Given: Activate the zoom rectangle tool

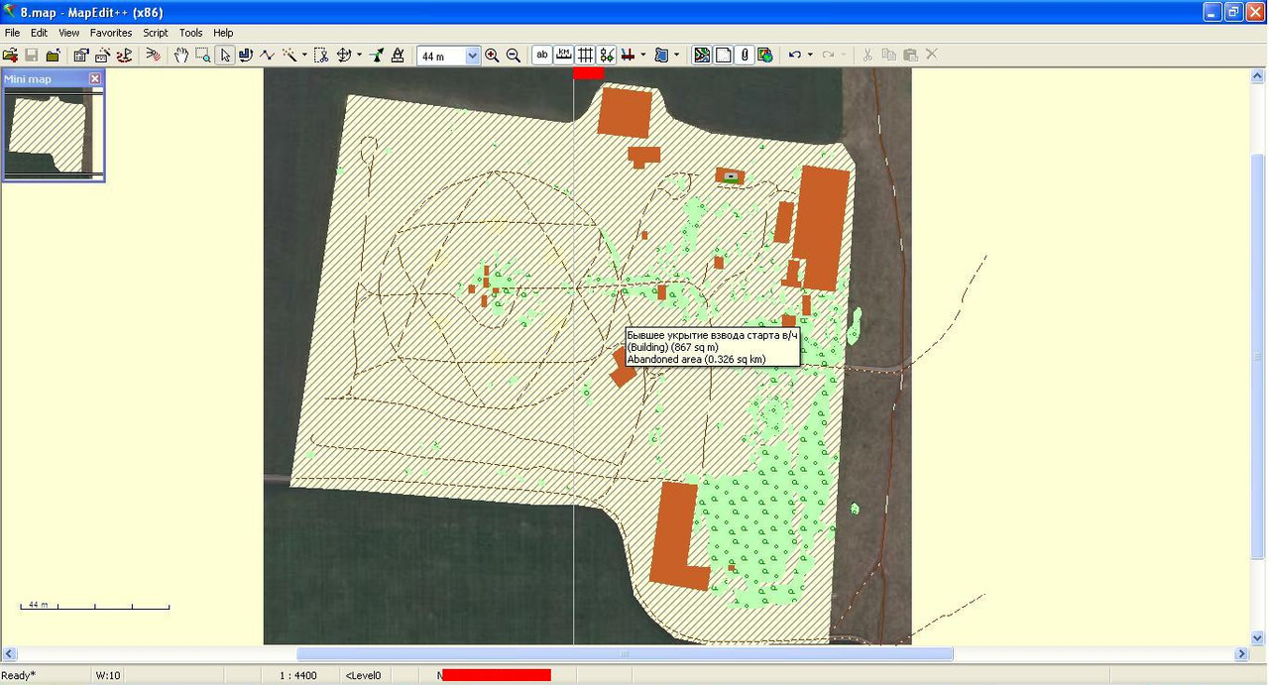Looking at the screenshot, I should point(202,56).
